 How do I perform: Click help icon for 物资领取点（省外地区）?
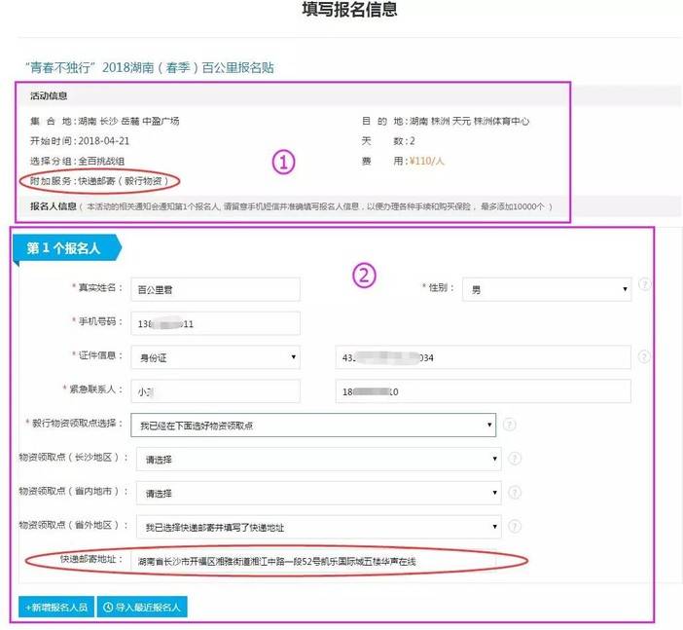click(515, 527)
